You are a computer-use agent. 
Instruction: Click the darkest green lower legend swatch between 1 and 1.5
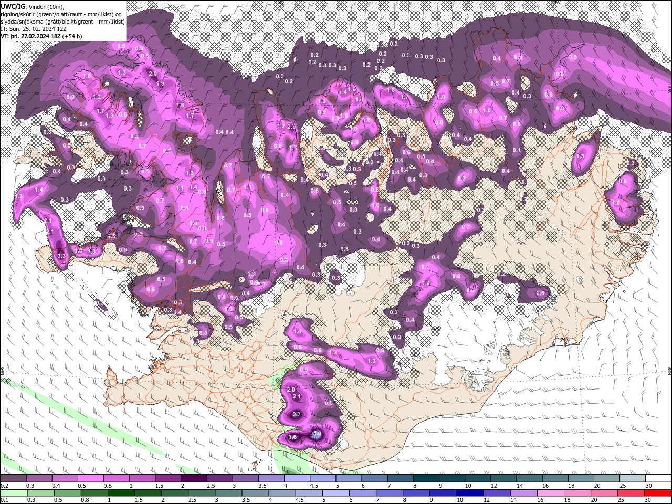121,493
